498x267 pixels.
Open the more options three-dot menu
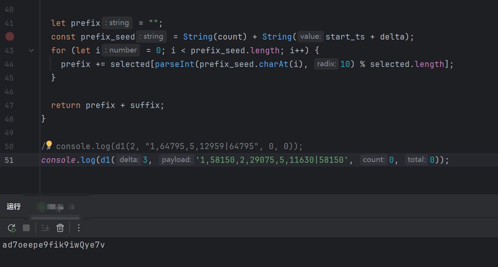pyautogui.click(x=79, y=228)
